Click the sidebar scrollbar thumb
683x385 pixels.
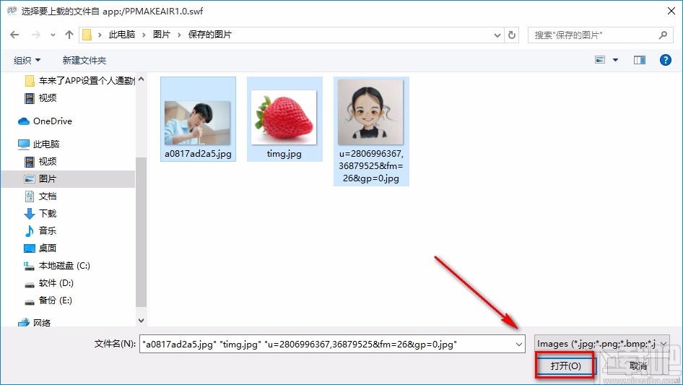tap(141, 232)
